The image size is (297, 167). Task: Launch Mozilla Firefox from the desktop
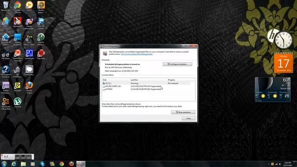[29, 88]
